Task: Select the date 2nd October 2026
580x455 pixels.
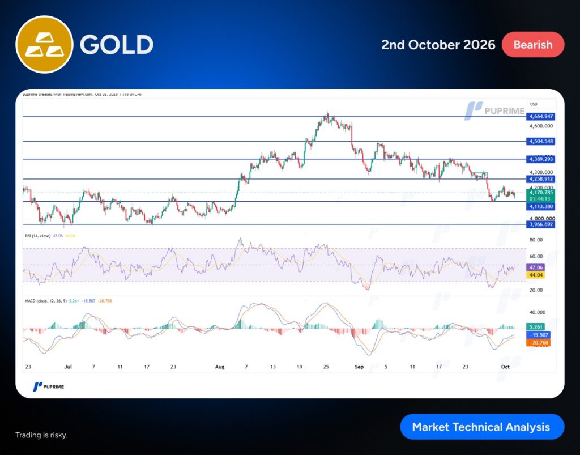Action: point(438,45)
